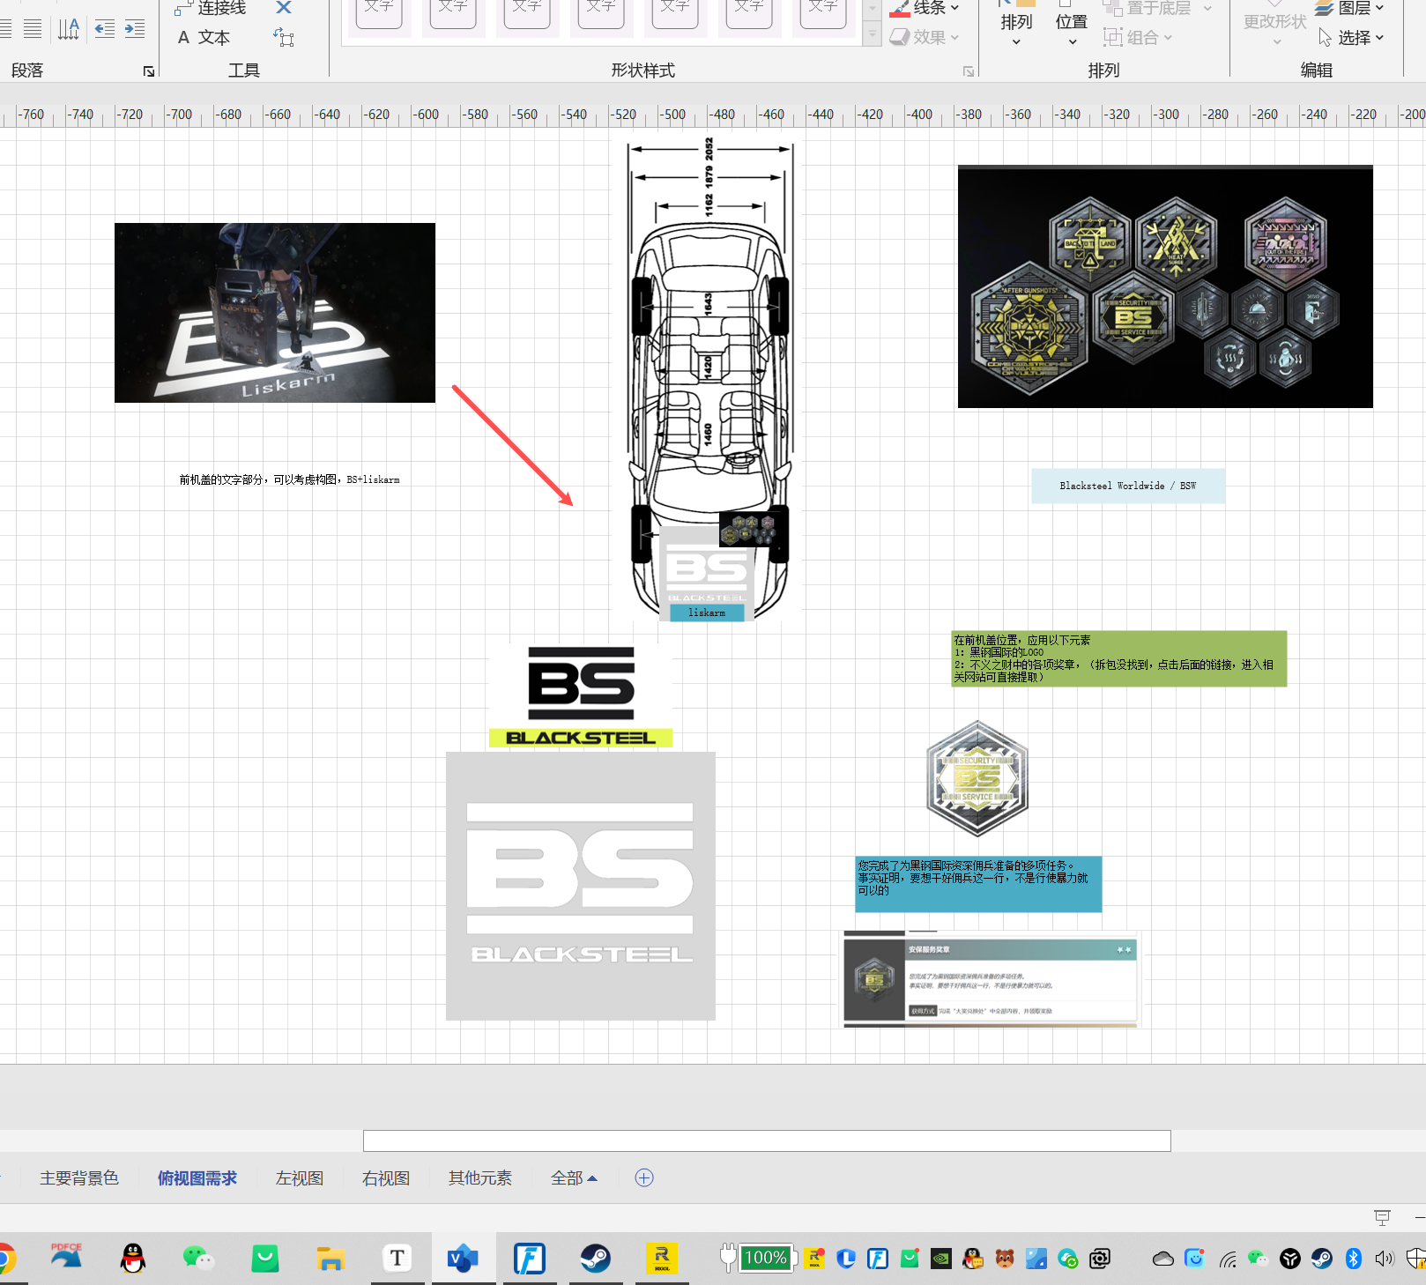Open the 全部 pages list

(574, 1178)
